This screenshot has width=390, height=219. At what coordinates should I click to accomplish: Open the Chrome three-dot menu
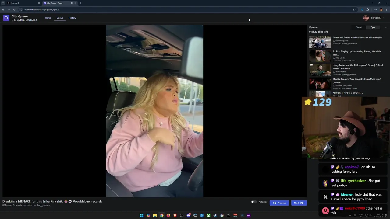pyautogui.click(x=387, y=9)
